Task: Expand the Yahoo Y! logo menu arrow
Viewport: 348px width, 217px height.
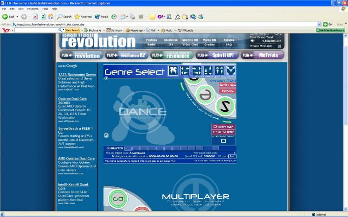Action: point(13,31)
